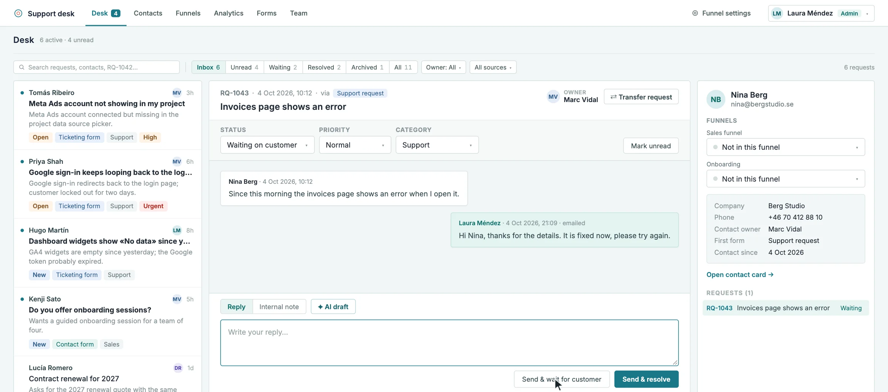Switch to Internal note

point(279,307)
